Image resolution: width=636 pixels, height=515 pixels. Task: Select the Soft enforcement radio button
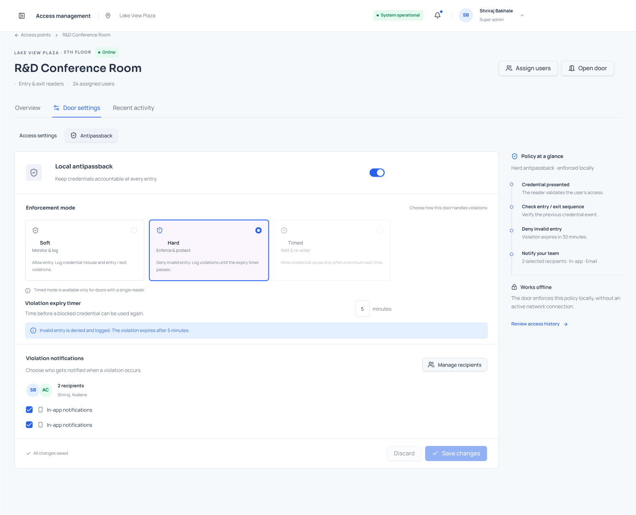coord(134,231)
